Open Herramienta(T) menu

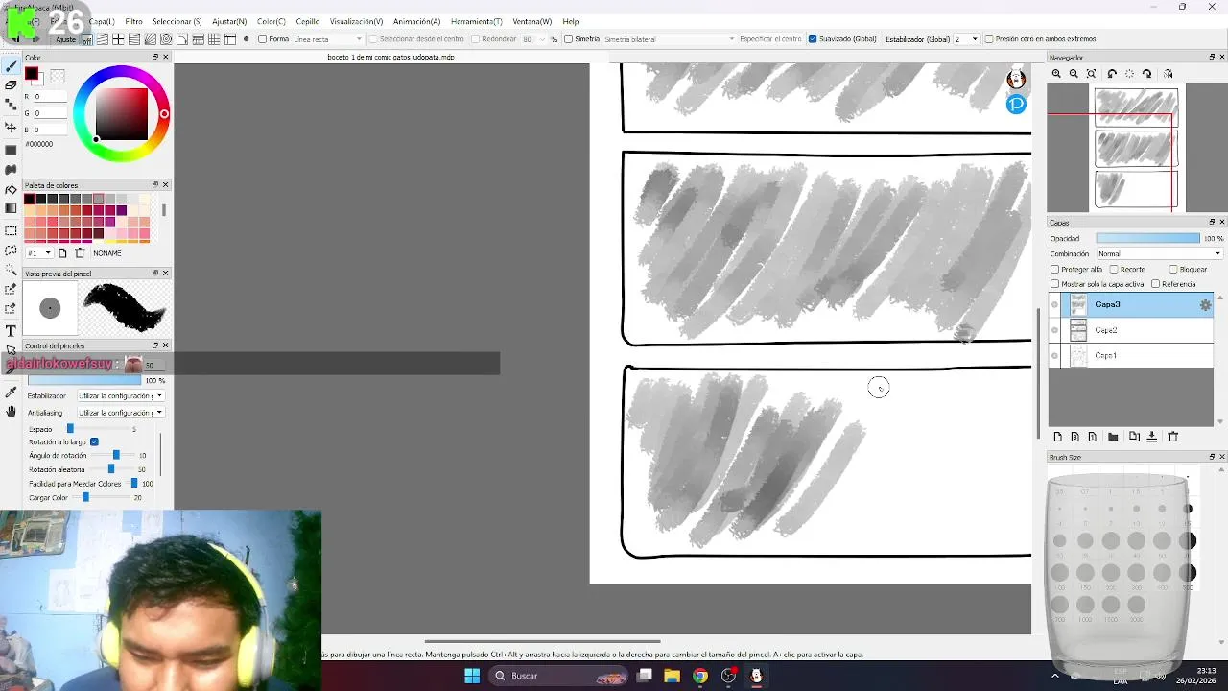point(476,21)
